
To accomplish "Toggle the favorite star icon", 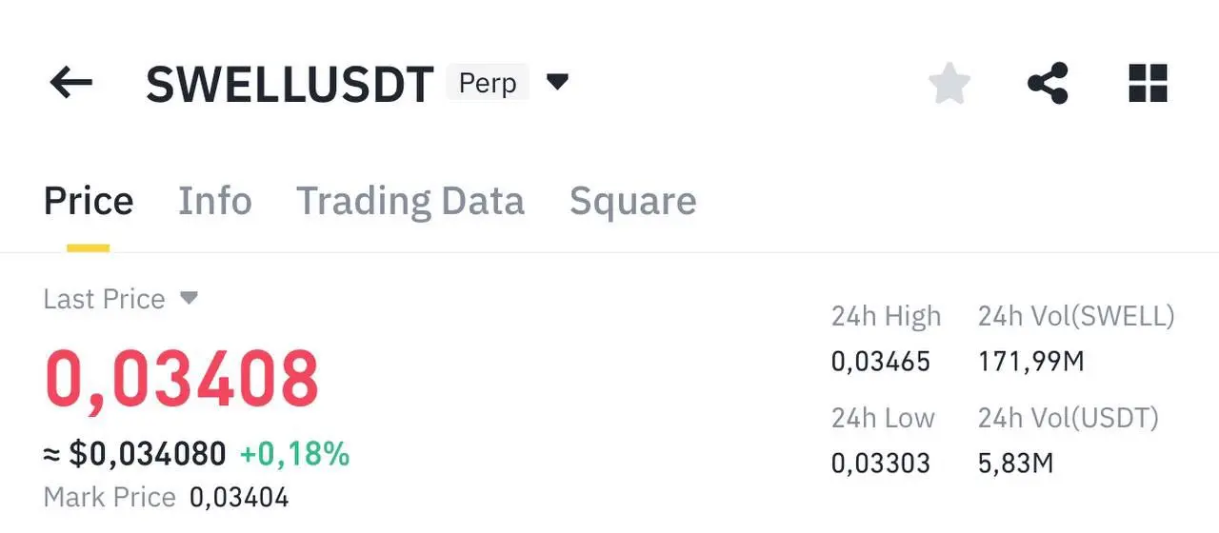I will 949,84.
